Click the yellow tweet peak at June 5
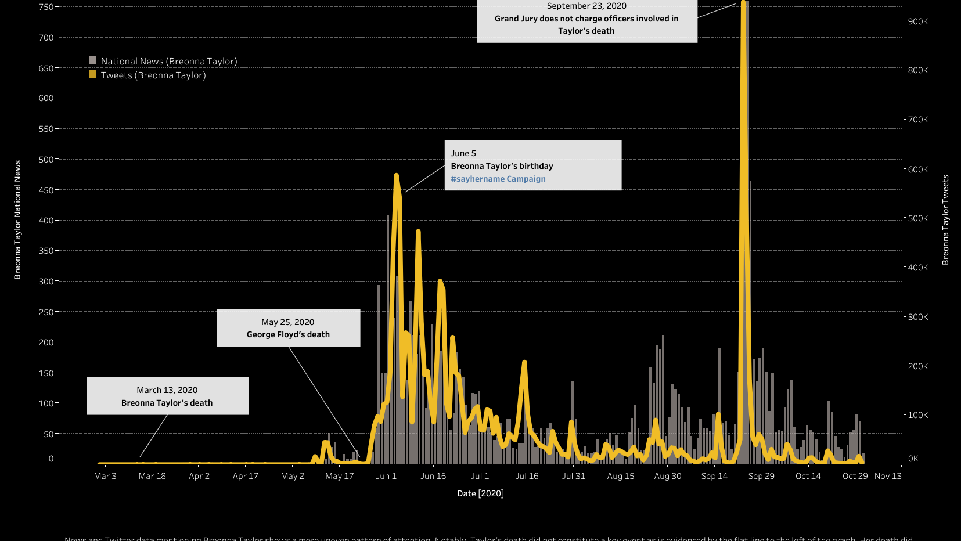The image size is (961, 541). 396,175
